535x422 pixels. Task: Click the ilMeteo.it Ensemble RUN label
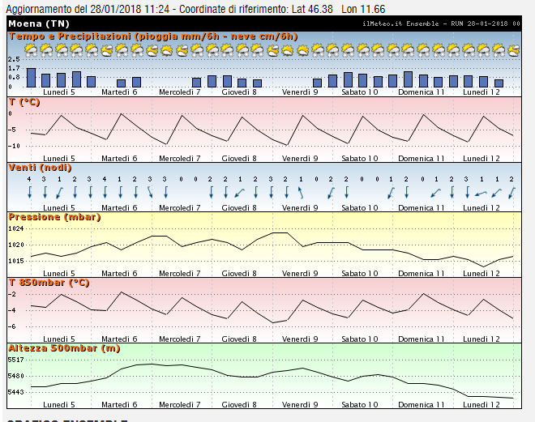441,23
